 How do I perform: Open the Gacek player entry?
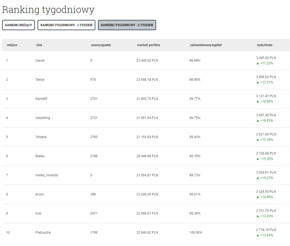40,61
